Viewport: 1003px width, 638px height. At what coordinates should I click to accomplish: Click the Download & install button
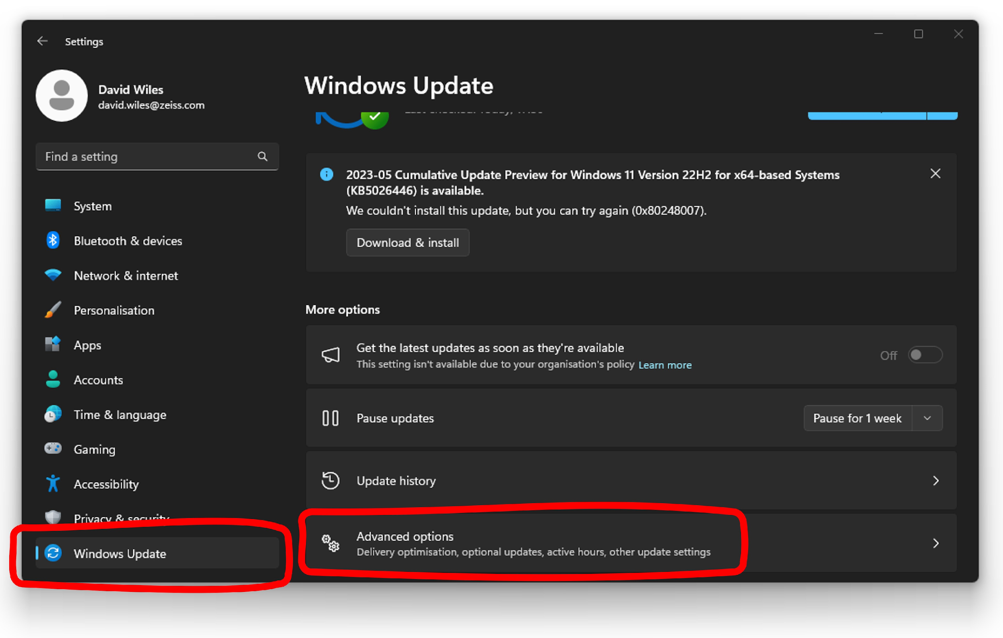click(x=407, y=242)
